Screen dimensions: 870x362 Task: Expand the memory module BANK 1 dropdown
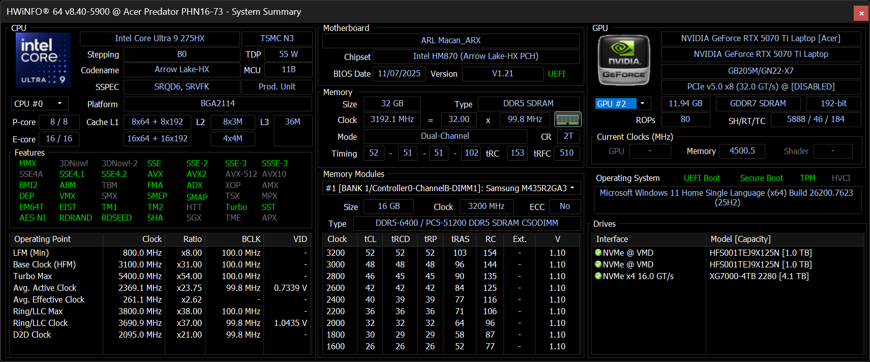[451, 188]
